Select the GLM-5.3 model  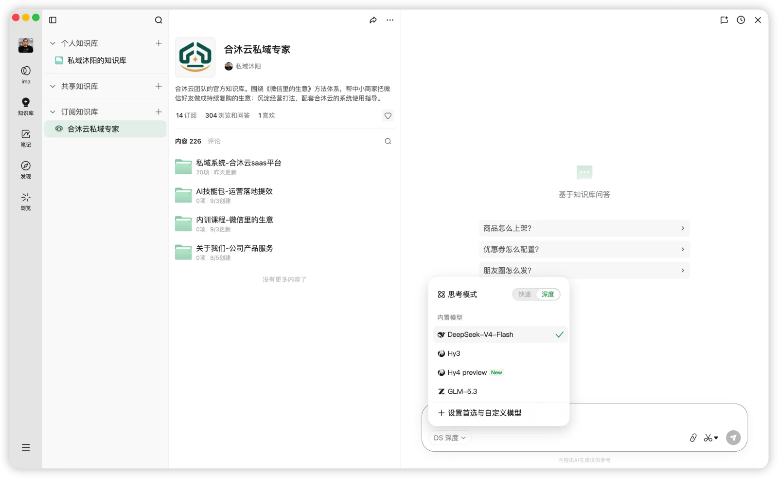tap(500, 391)
